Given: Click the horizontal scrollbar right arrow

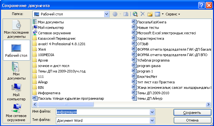Looking at the screenshot, I should click(x=208, y=104).
